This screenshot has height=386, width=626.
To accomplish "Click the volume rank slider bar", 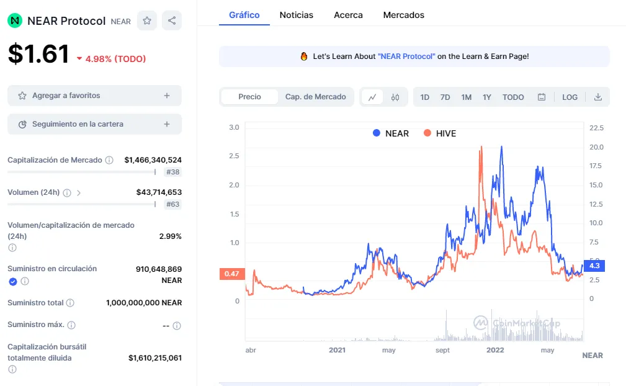I will pyautogui.click(x=82, y=204).
